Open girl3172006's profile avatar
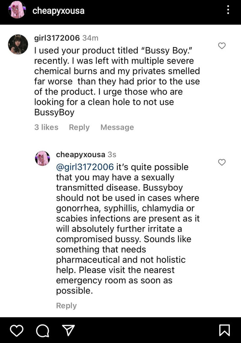 pos(18,44)
